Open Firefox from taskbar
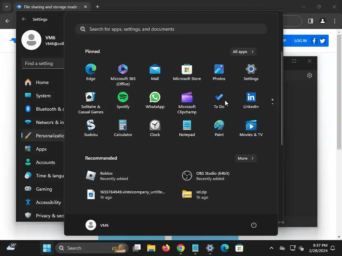342x256 pixels. click(x=166, y=248)
